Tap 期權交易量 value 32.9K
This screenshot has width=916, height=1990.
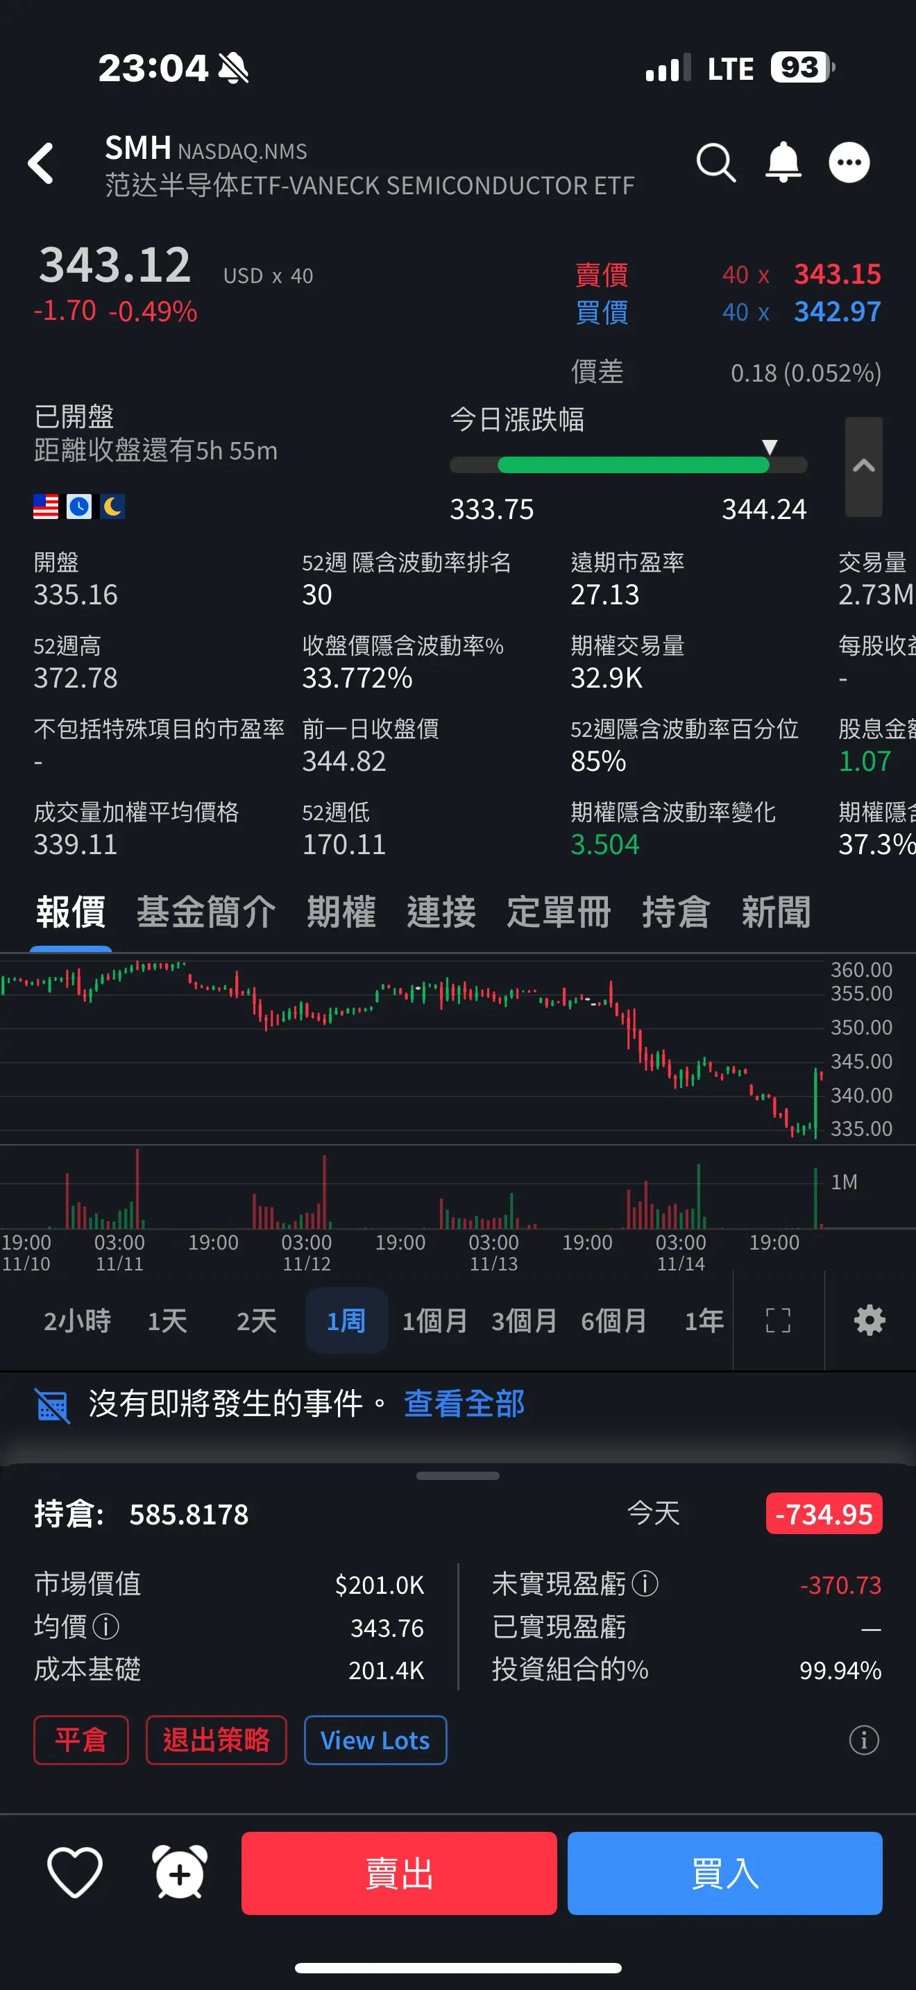click(x=607, y=679)
